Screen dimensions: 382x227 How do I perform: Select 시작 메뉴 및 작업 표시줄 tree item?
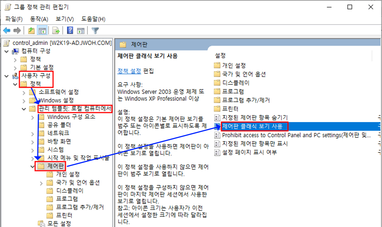click(78, 158)
